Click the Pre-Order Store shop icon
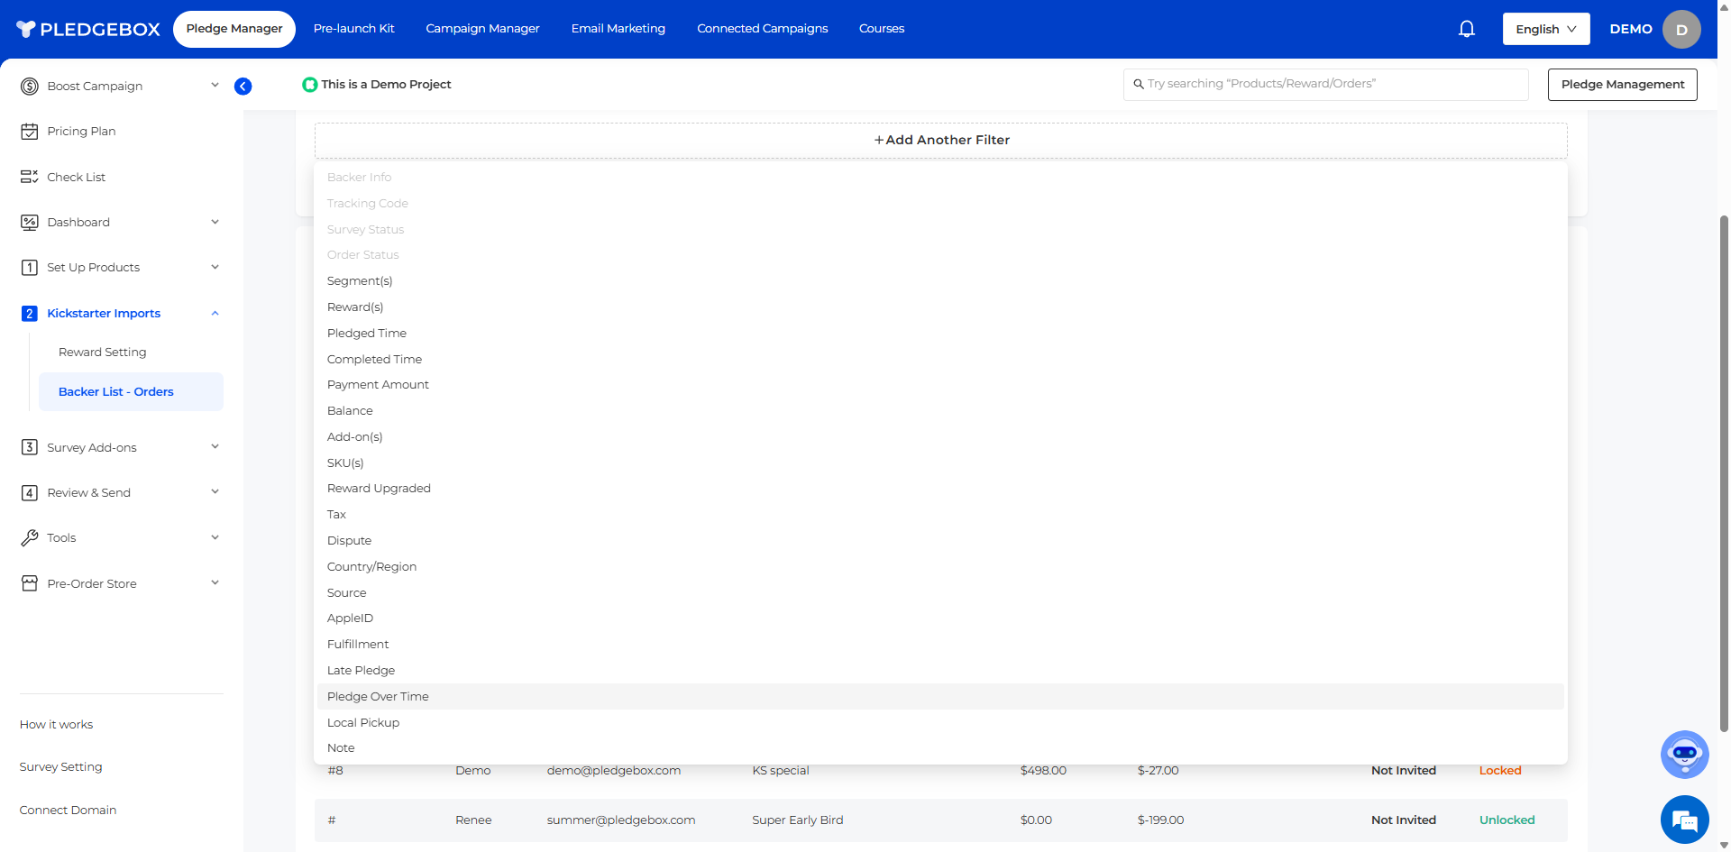 click(x=30, y=583)
